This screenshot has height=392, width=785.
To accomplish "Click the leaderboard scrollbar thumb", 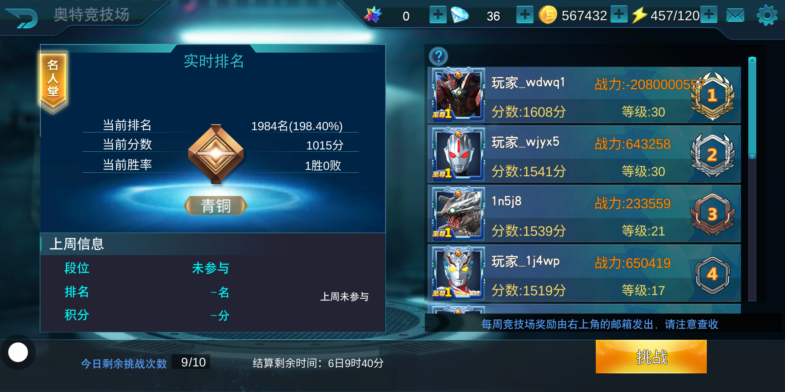I will (752, 108).
